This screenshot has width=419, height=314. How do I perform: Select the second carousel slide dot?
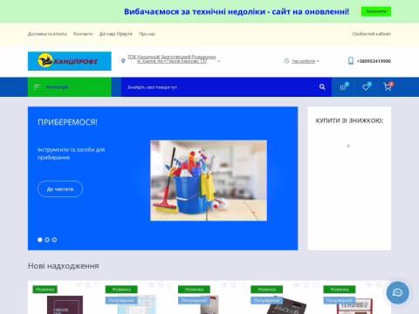pyautogui.click(x=47, y=240)
